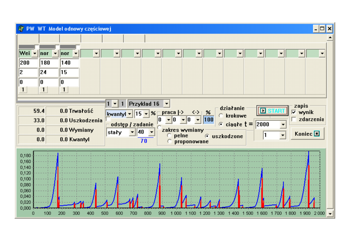Enable the zdarzenia checkbox
Viewport: 347px width, 245px height.
point(294,119)
